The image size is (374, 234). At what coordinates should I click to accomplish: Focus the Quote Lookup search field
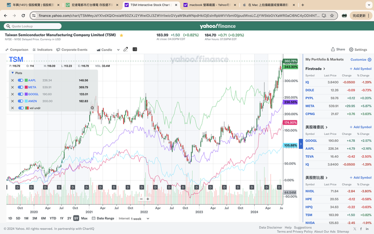pos(33,26)
